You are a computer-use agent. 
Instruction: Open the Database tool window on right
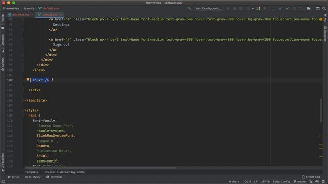(x=325, y=34)
